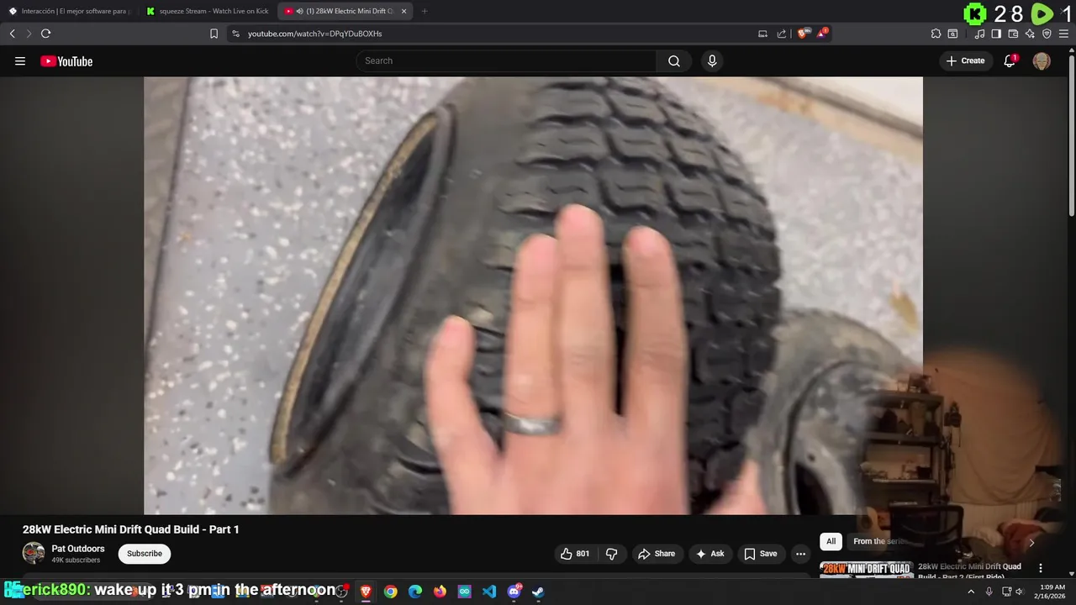Open the browser extensions puzzle icon
The height and width of the screenshot is (605, 1076).
tap(936, 34)
